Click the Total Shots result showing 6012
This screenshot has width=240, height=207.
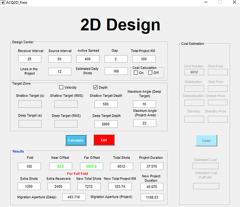point(122,166)
